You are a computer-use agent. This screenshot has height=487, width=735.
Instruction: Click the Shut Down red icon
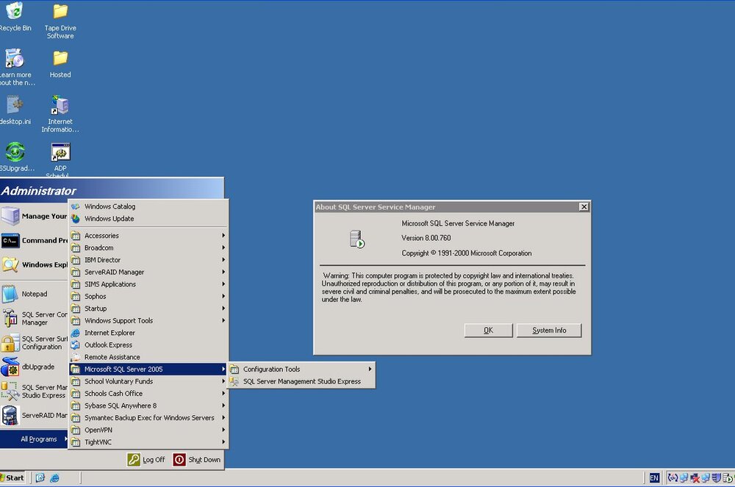click(179, 460)
